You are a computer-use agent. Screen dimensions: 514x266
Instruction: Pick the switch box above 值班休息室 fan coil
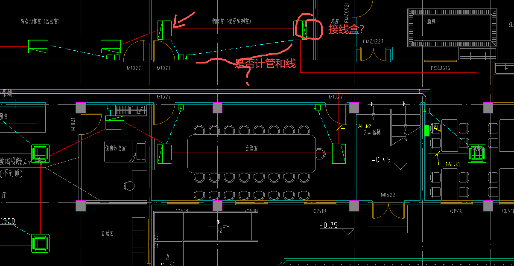110,107
